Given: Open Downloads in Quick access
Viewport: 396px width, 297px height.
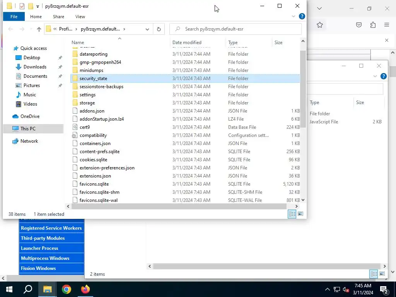Looking at the screenshot, I should click(35, 67).
